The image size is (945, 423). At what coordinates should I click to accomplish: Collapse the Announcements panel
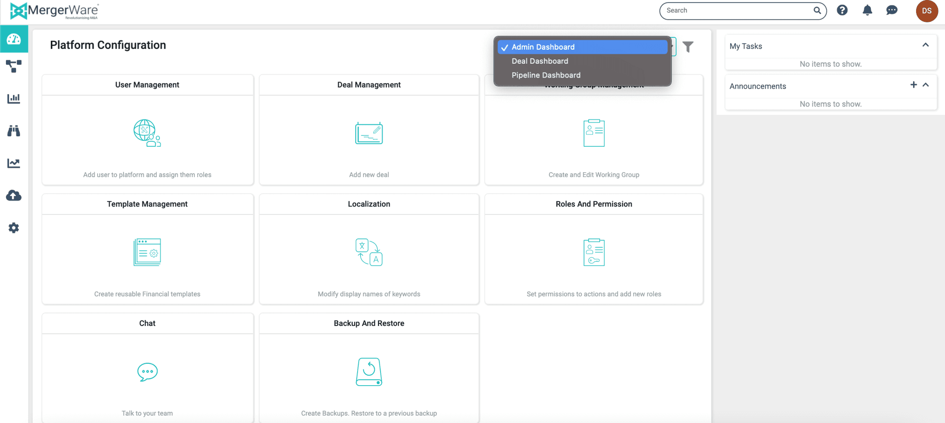click(925, 85)
